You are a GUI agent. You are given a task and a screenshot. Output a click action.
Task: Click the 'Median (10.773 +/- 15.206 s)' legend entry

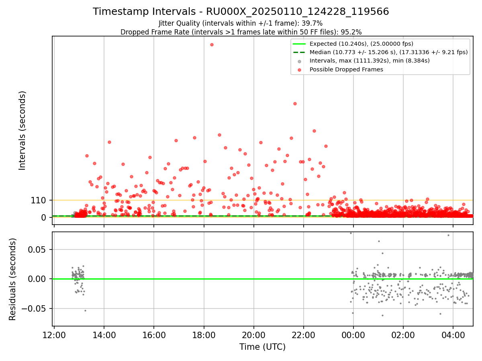pyautogui.click(x=388, y=52)
